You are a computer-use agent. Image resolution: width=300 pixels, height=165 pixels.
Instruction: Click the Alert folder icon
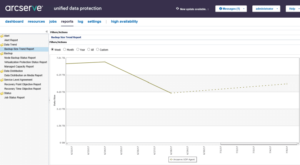tap(2, 36)
